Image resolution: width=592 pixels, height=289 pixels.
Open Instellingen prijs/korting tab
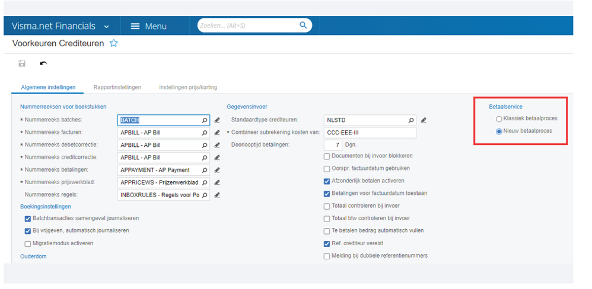point(188,87)
